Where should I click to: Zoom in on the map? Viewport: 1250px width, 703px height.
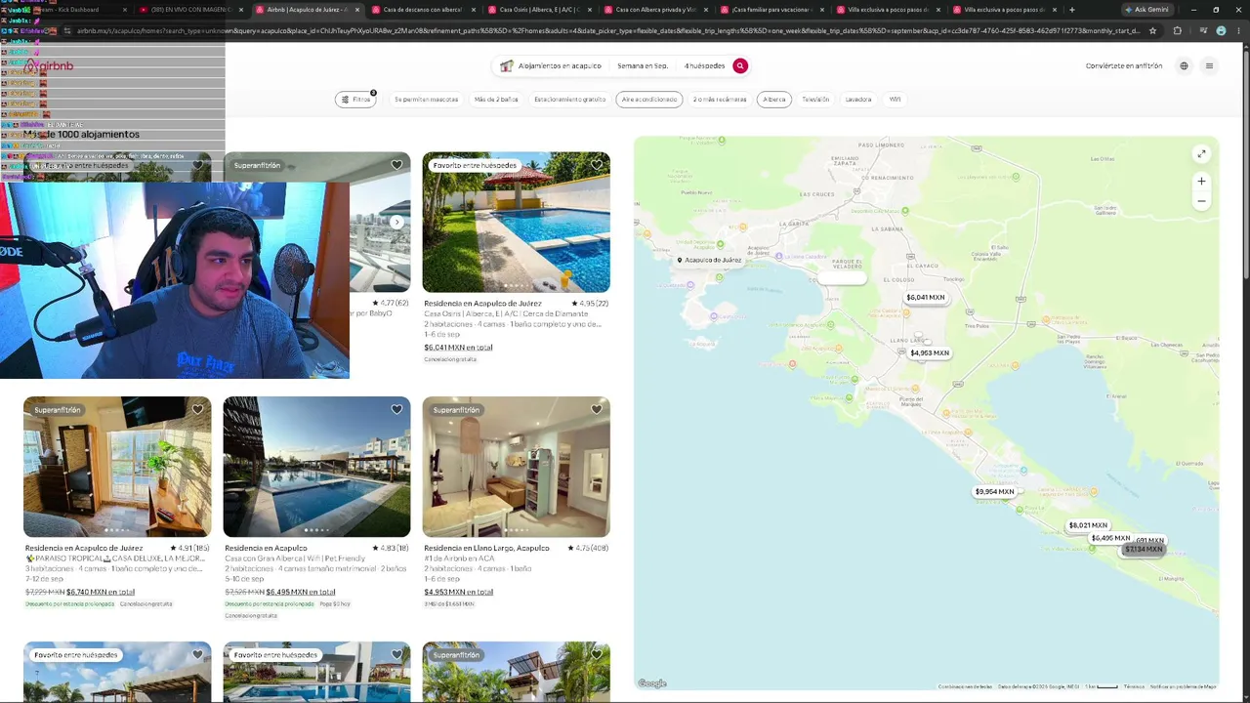coord(1201,181)
